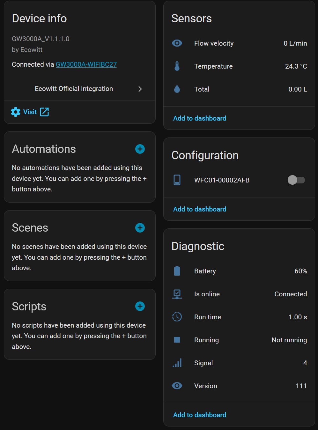
Task: Click the Run time clock icon
Action: click(x=177, y=317)
